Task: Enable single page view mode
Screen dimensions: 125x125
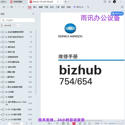Action: pyautogui.click(x=63, y=123)
